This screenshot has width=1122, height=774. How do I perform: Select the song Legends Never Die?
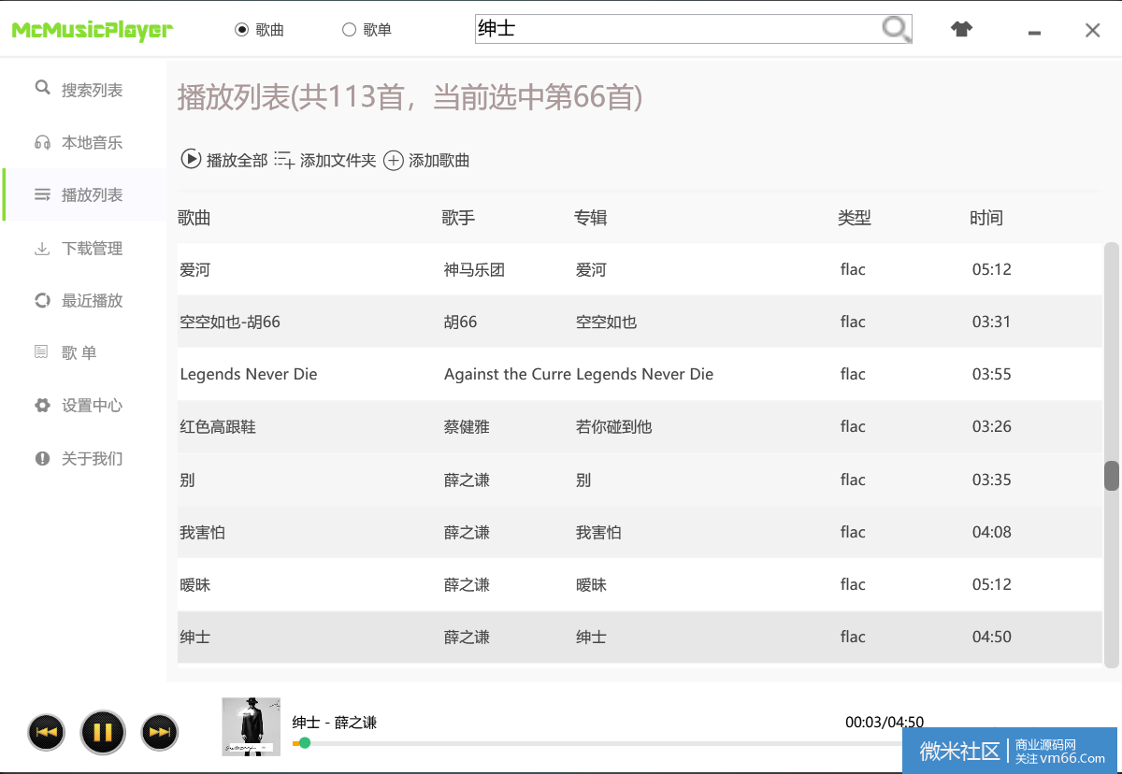pyautogui.click(x=640, y=374)
